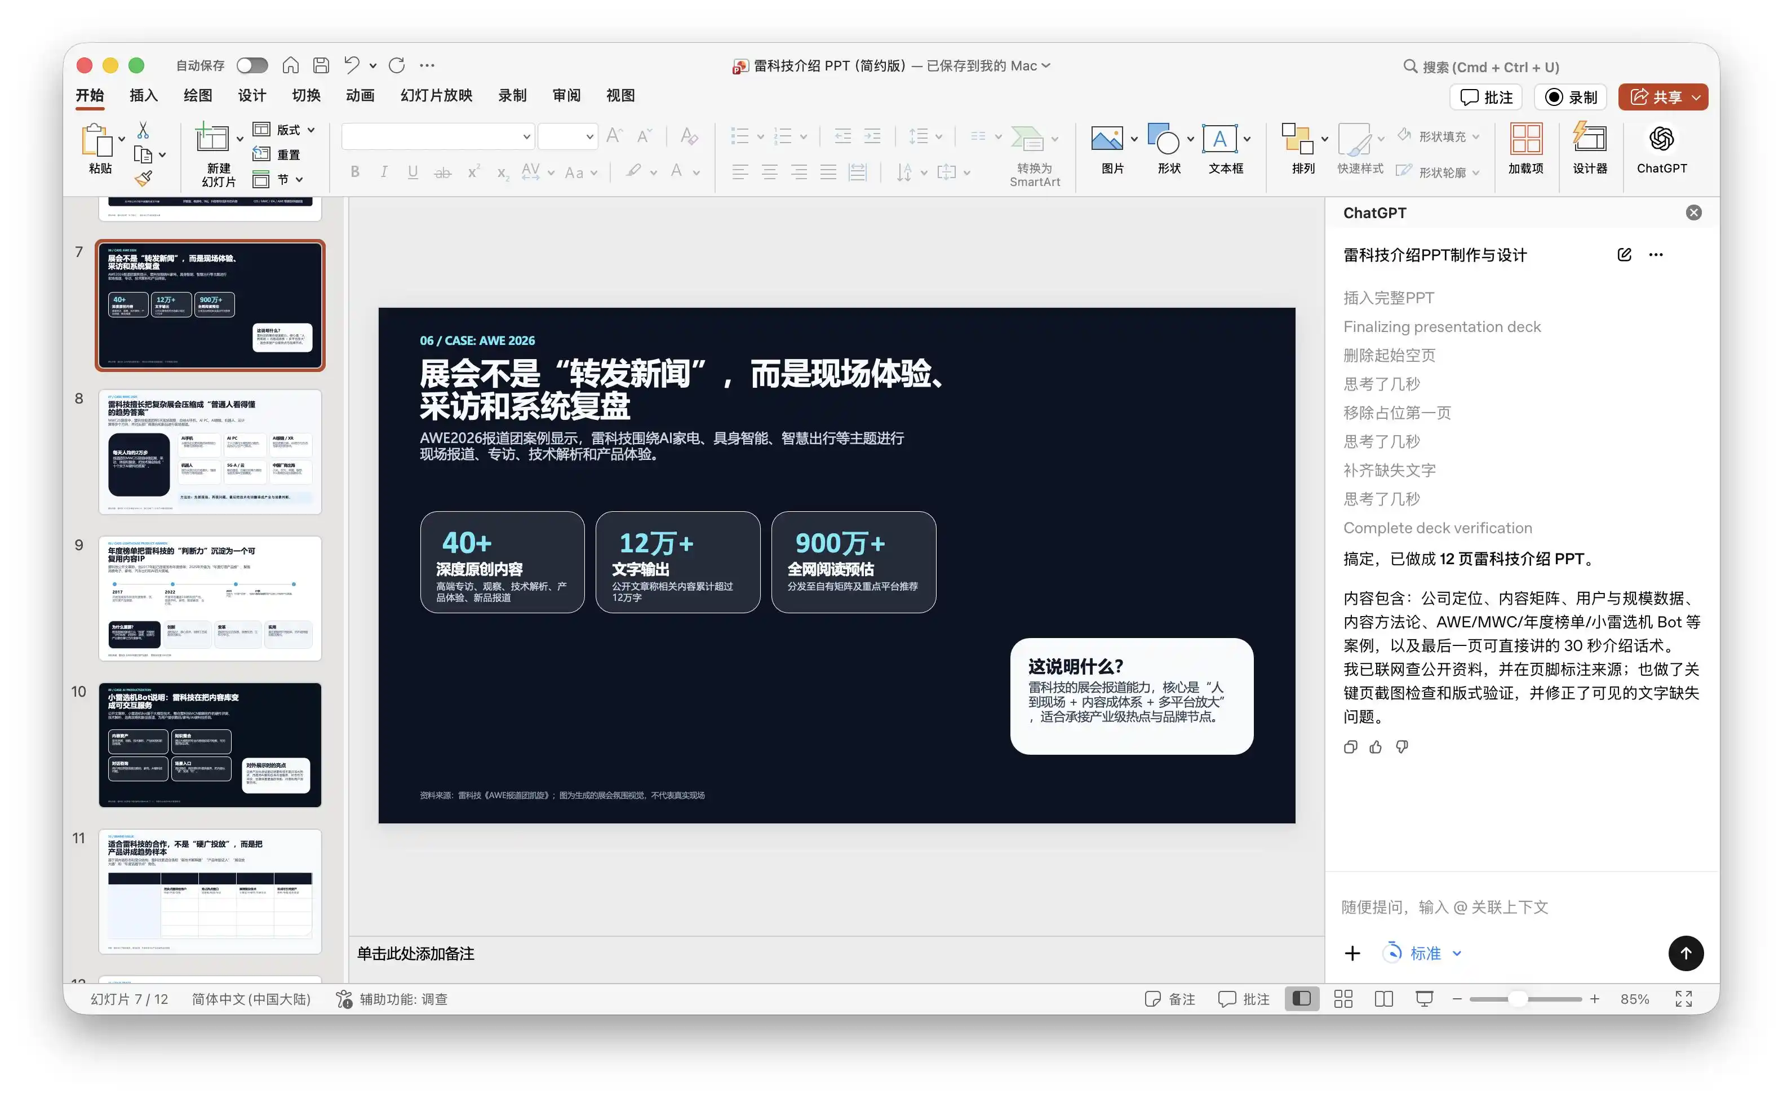The height and width of the screenshot is (1098, 1783).
Task: Toggle Normal view button in status bar
Action: point(1301,999)
